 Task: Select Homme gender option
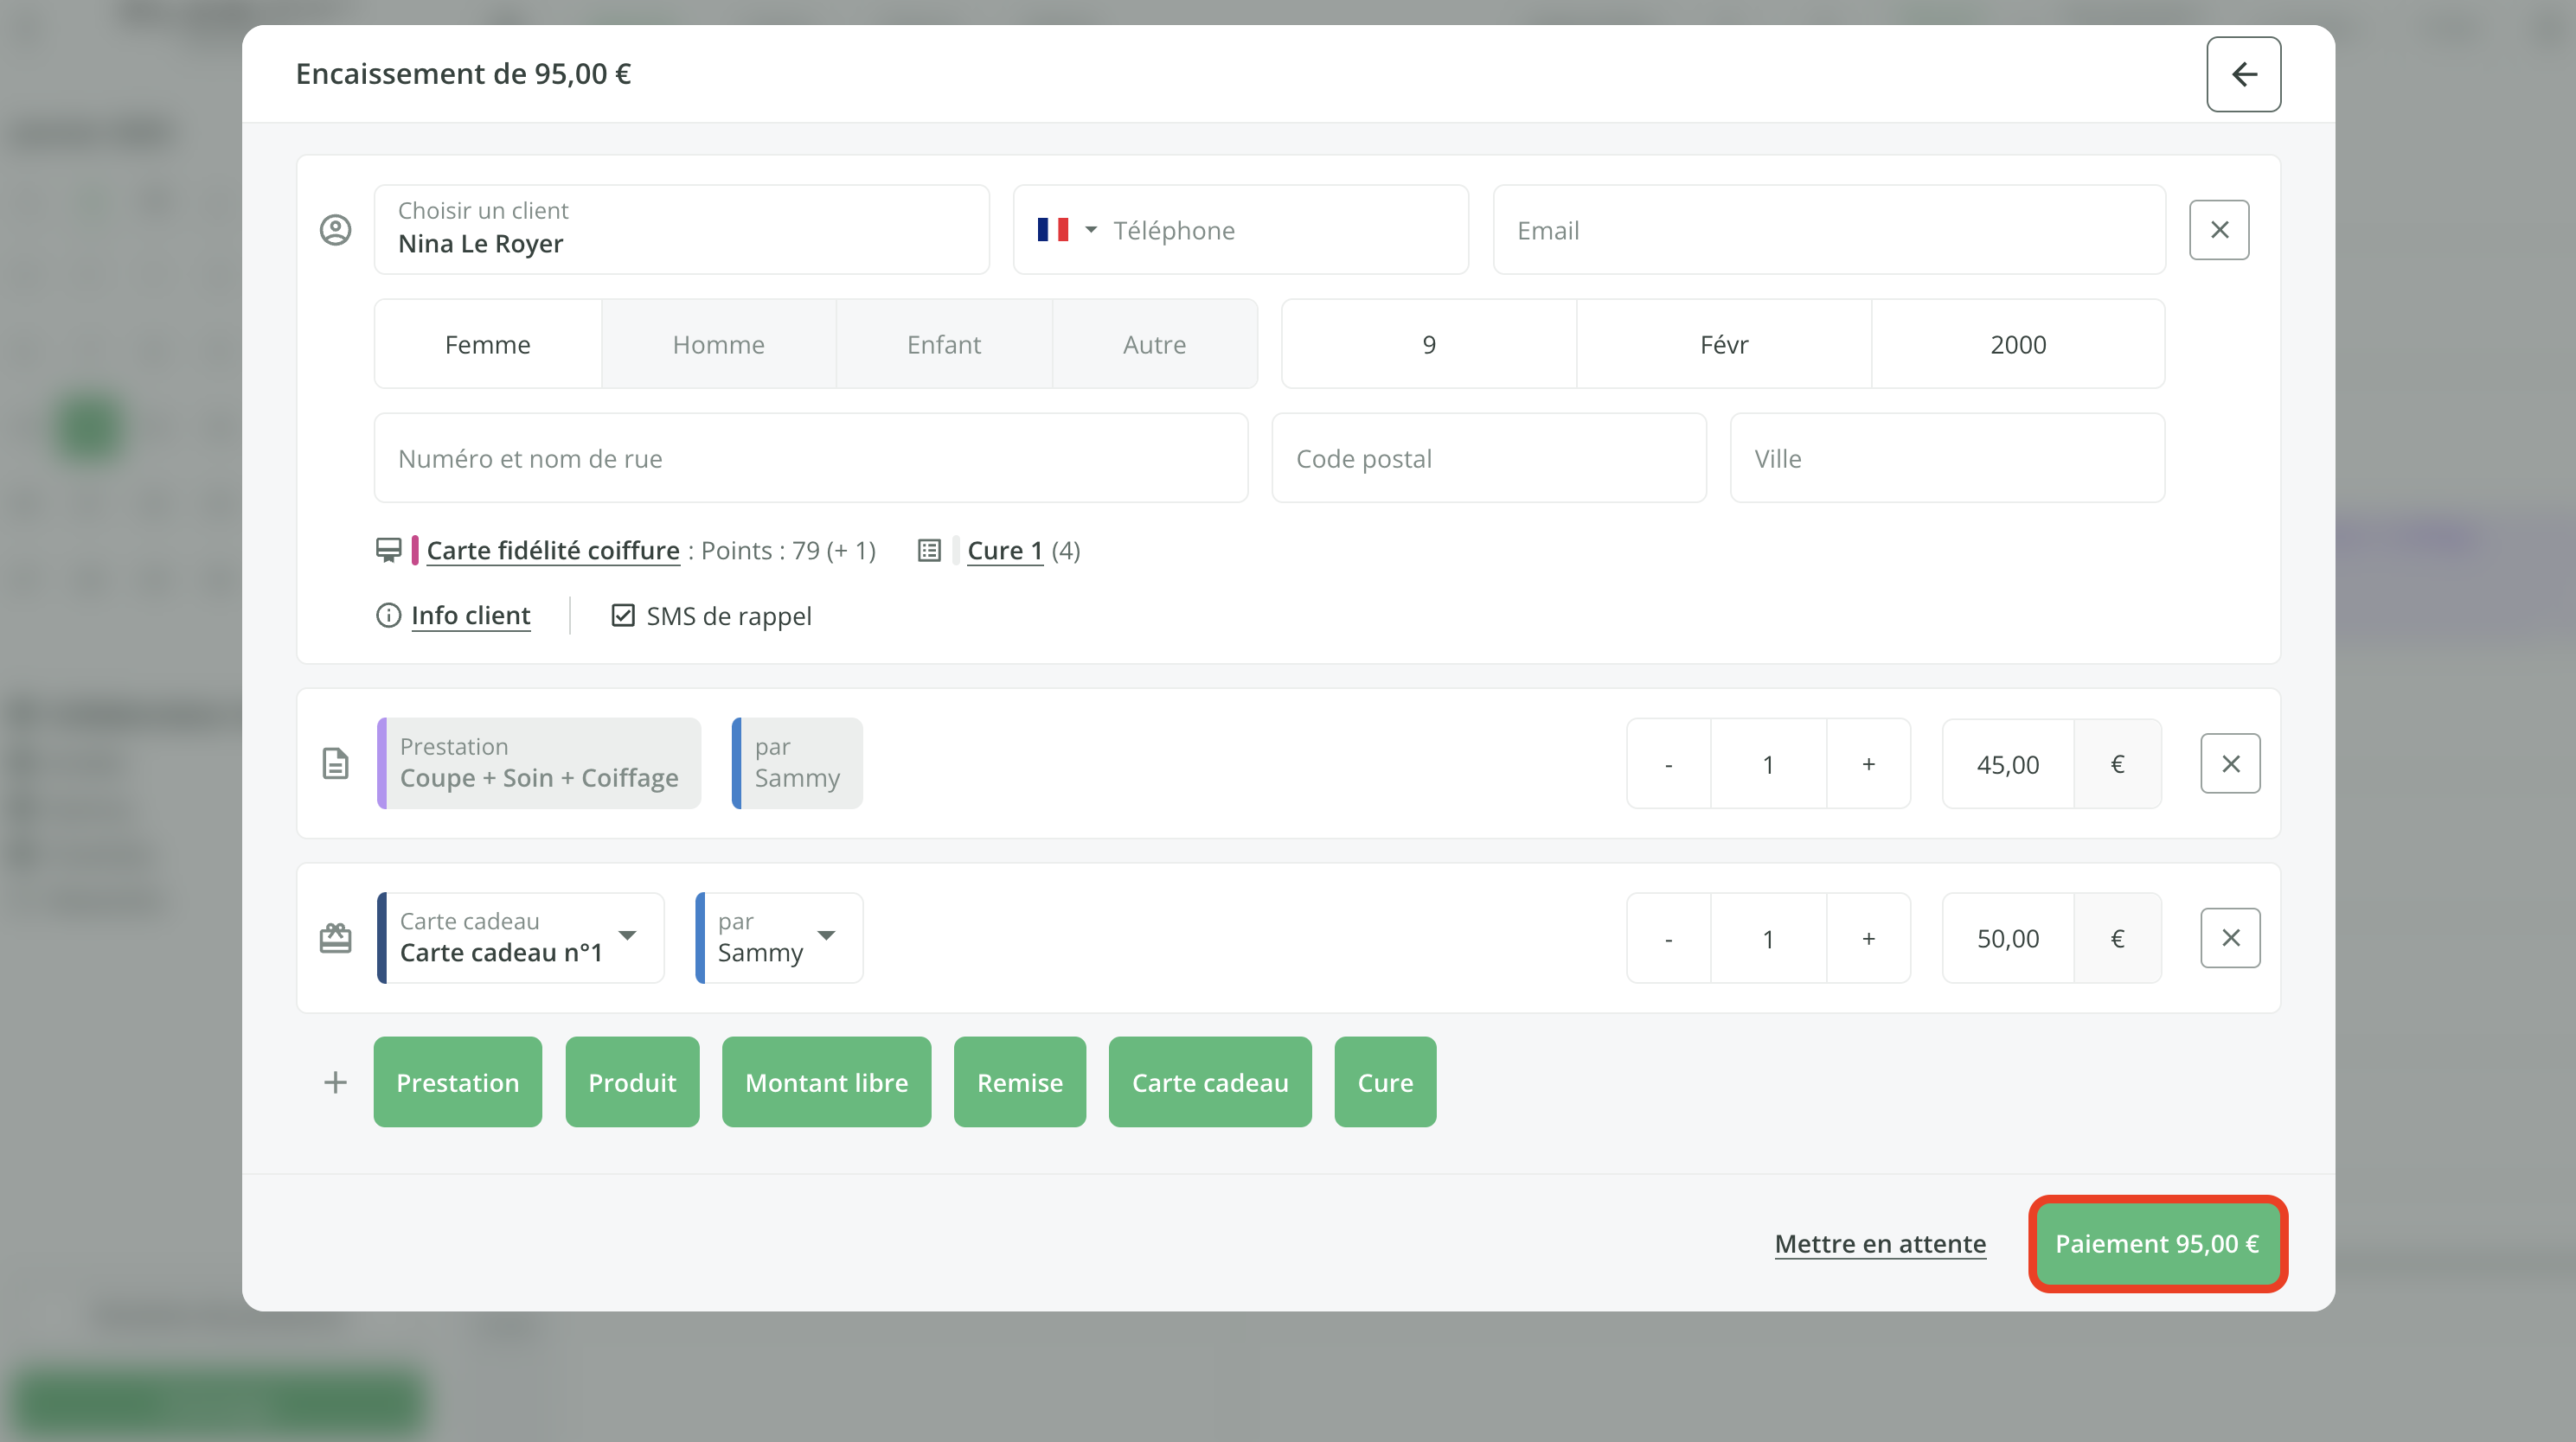pyautogui.click(x=718, y=345)
